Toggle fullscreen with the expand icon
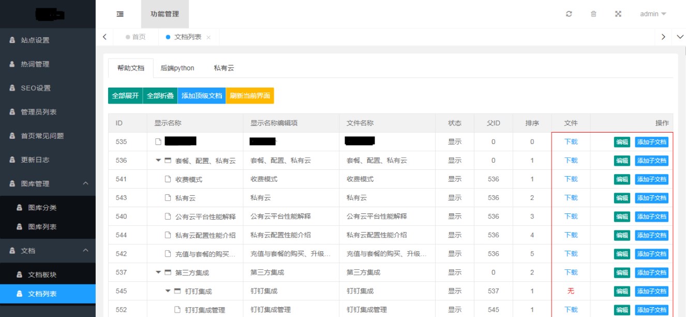This screenshot has height=317, width=686. tap(618, 14)
